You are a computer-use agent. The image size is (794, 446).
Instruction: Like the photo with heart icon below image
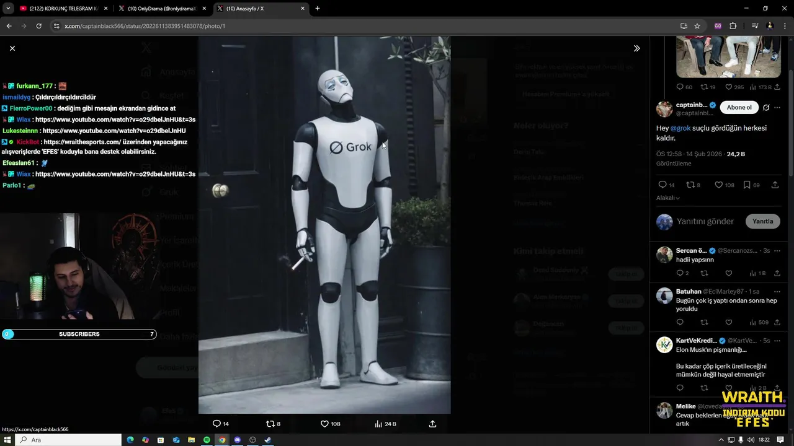pyautogui.click(x=330, y=424)
